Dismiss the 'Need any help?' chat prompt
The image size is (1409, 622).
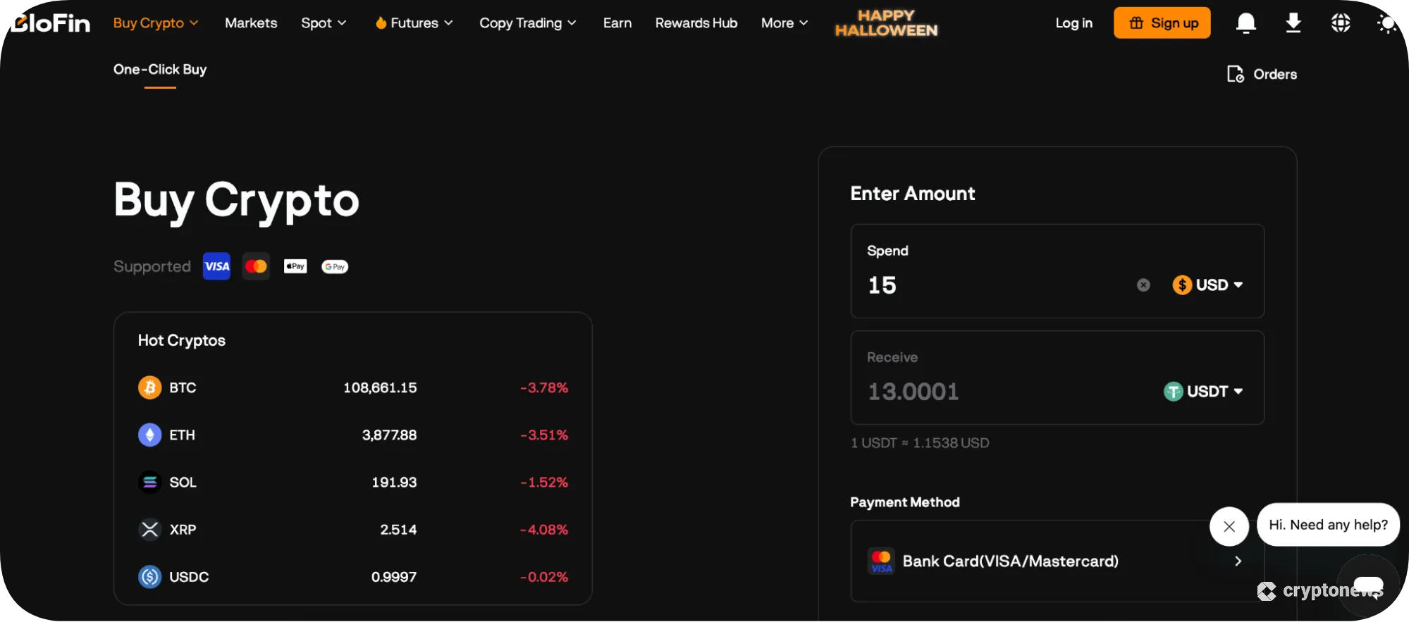coord(1229,526)
